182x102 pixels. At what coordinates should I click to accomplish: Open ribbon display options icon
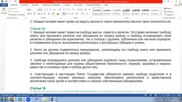coord(168,1)
